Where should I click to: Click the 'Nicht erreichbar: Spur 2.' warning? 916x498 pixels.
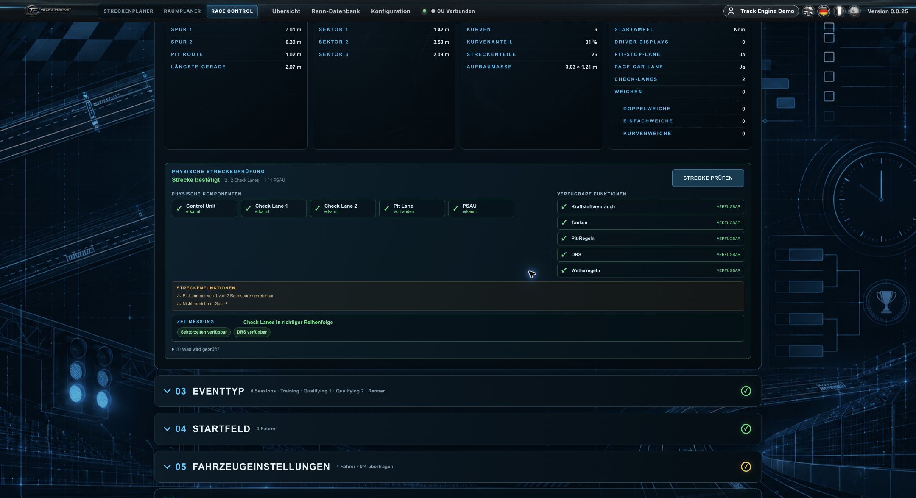tap(205, 303)
